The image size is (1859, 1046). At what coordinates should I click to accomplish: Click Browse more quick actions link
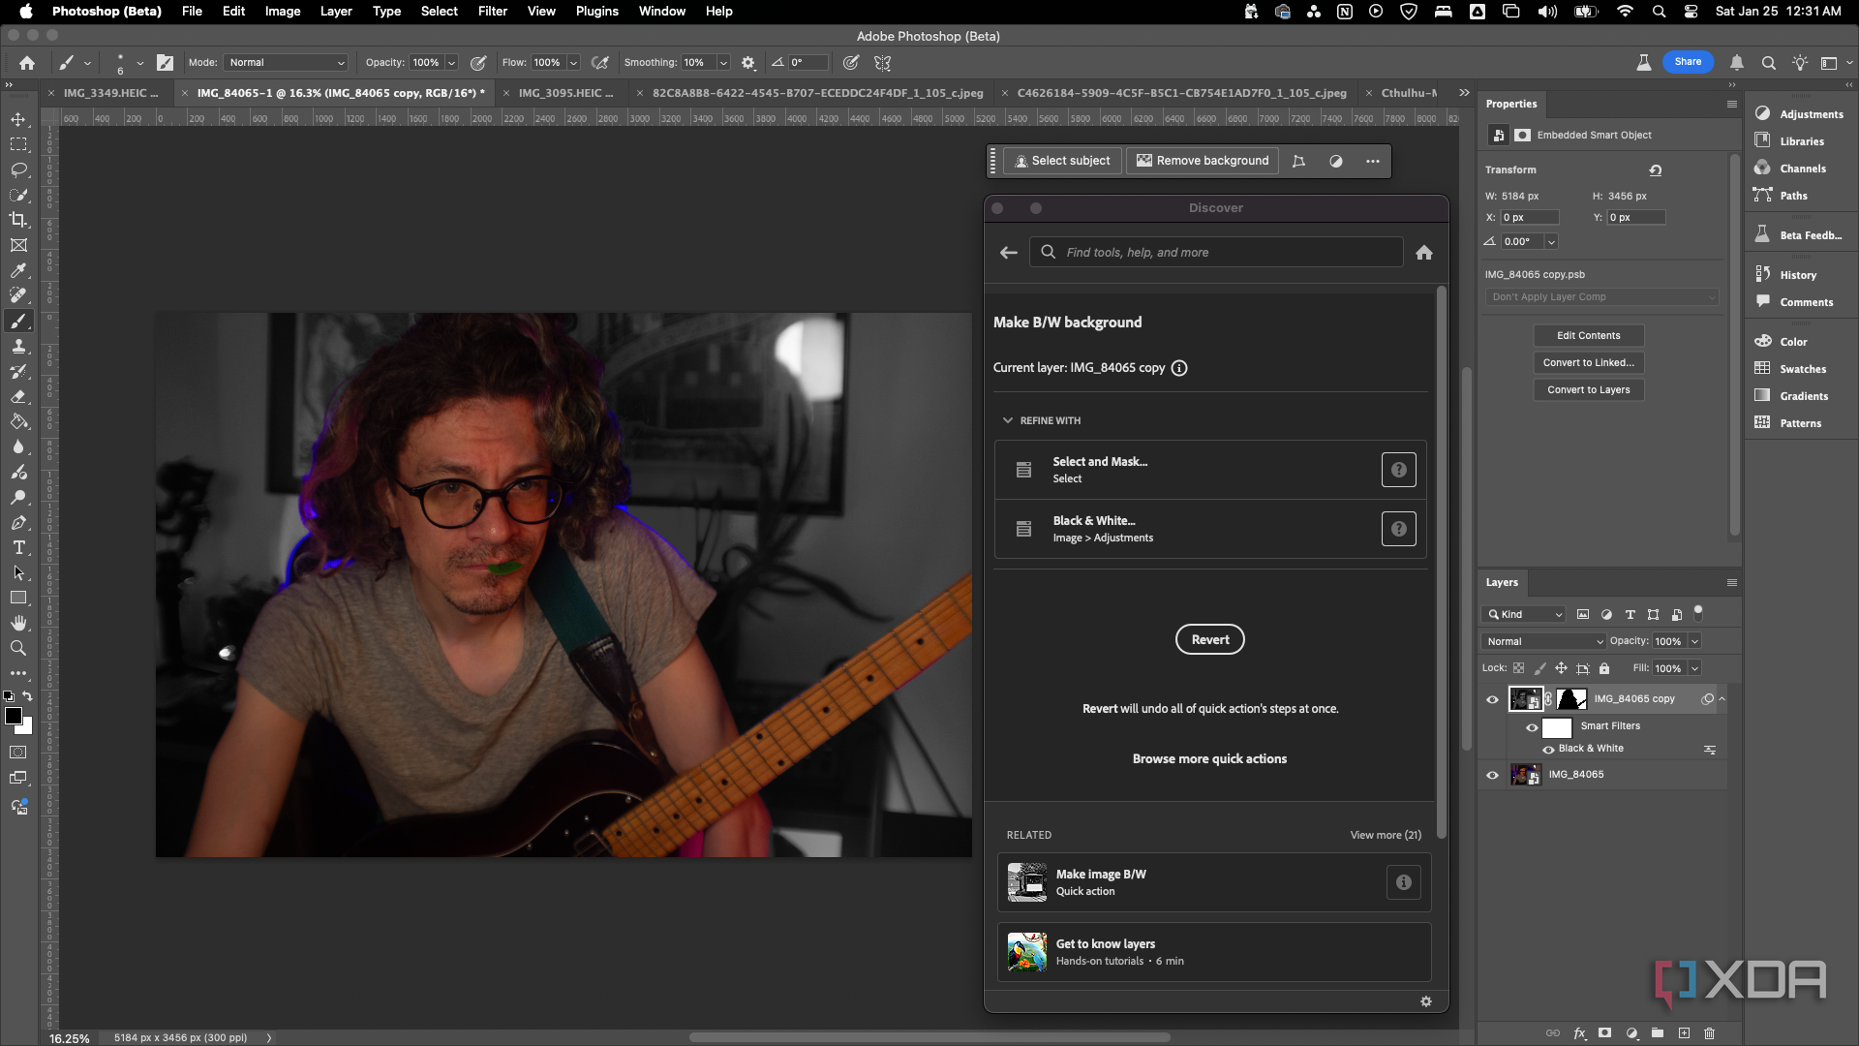tap(1209, 758)
